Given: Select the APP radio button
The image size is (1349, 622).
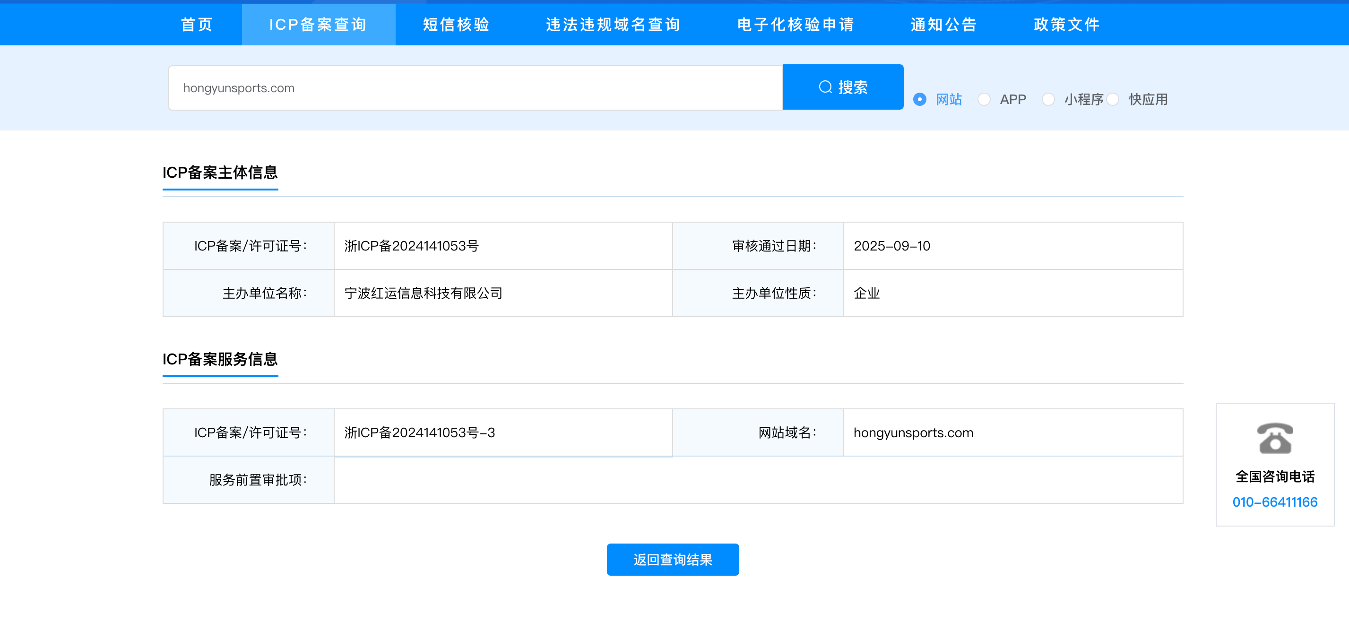Looking at the screenshot, I should coord(984,99).
